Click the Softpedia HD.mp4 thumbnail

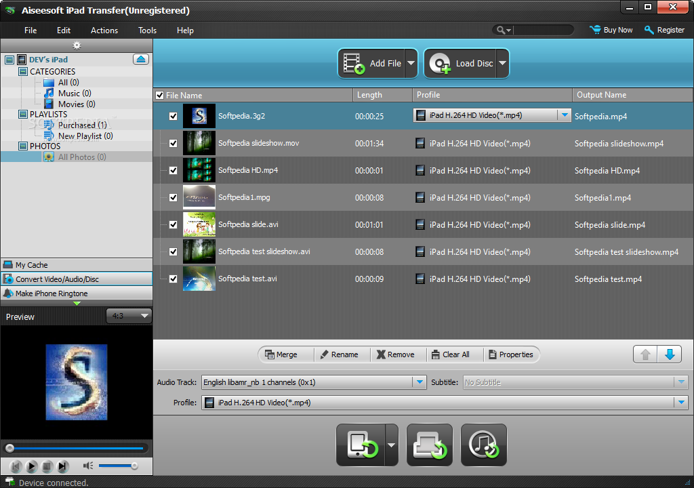[199, 170]
